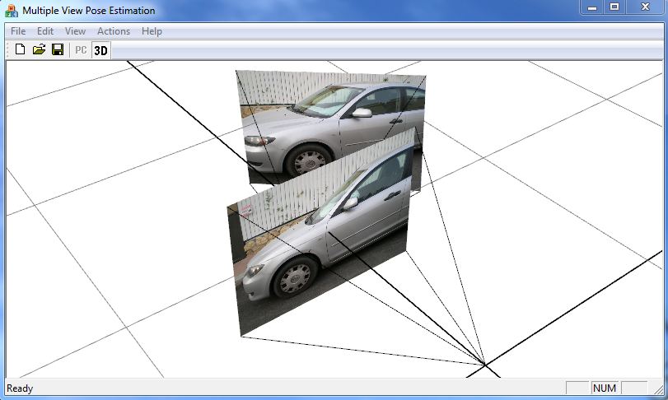Open the Help menu
This screenshot has height=400, width=668.
152,31
